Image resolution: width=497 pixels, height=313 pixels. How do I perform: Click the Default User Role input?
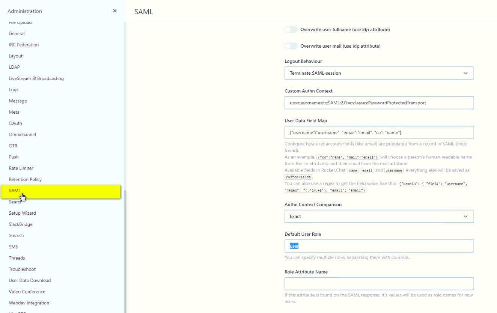(x=379, y=246)
